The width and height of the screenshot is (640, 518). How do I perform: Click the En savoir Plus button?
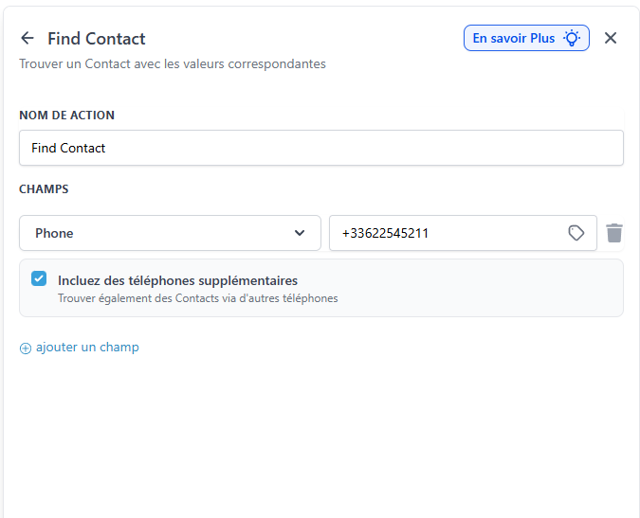point(526,38)
